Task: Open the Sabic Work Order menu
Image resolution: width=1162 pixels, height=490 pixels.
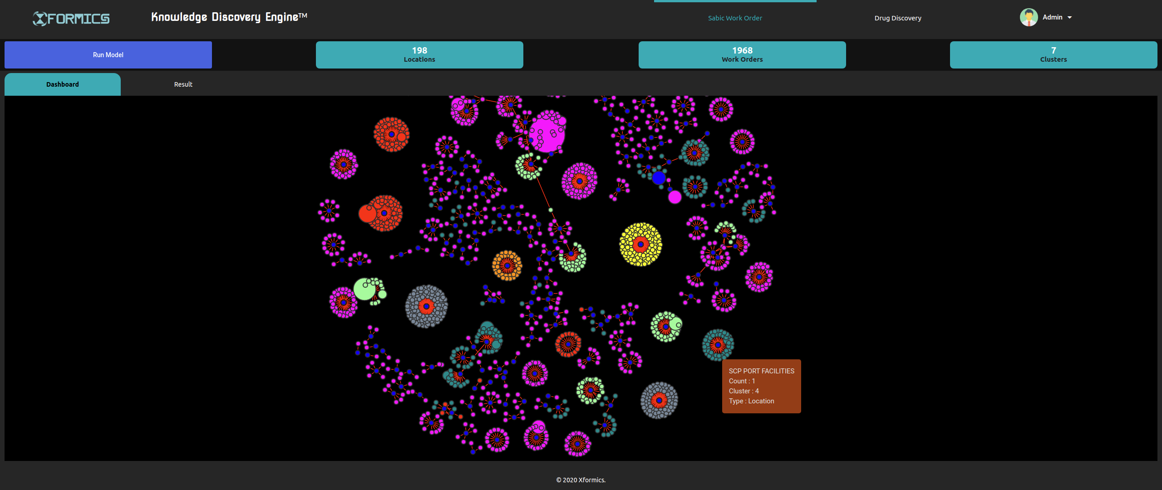Action: tap(735, 18)
